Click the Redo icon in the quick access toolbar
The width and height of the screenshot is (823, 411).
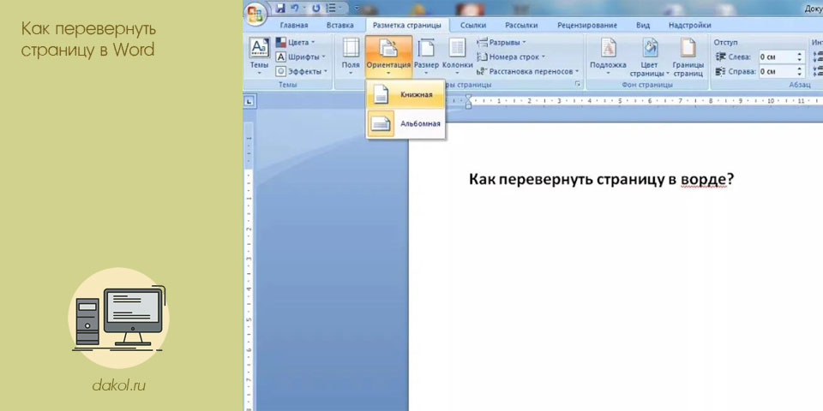point(316,8)
